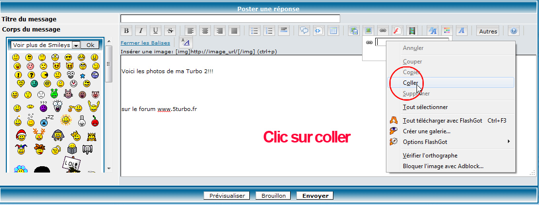
Task: Choose Tout sélectionner in context menu
Action: click(x=451, y=107)
